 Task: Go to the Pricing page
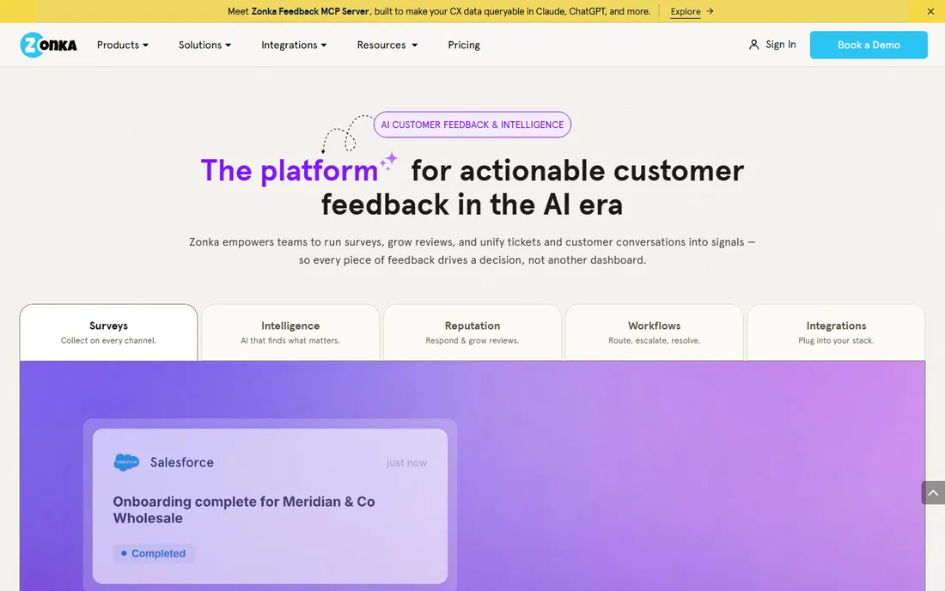click(463, 45)
